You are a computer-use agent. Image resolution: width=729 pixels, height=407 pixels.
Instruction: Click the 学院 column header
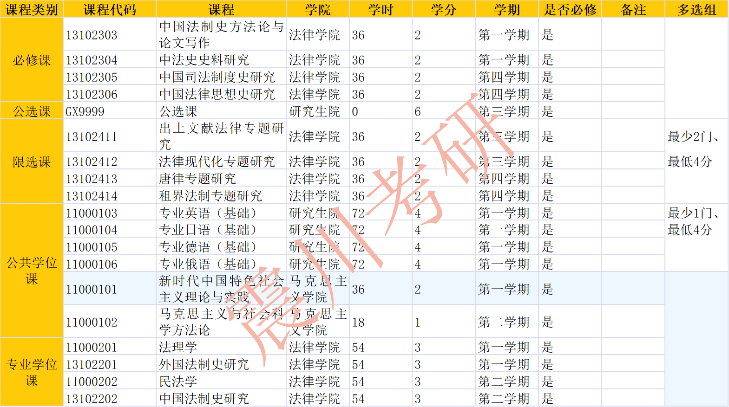pyautogui.click(x=318, y=9)
